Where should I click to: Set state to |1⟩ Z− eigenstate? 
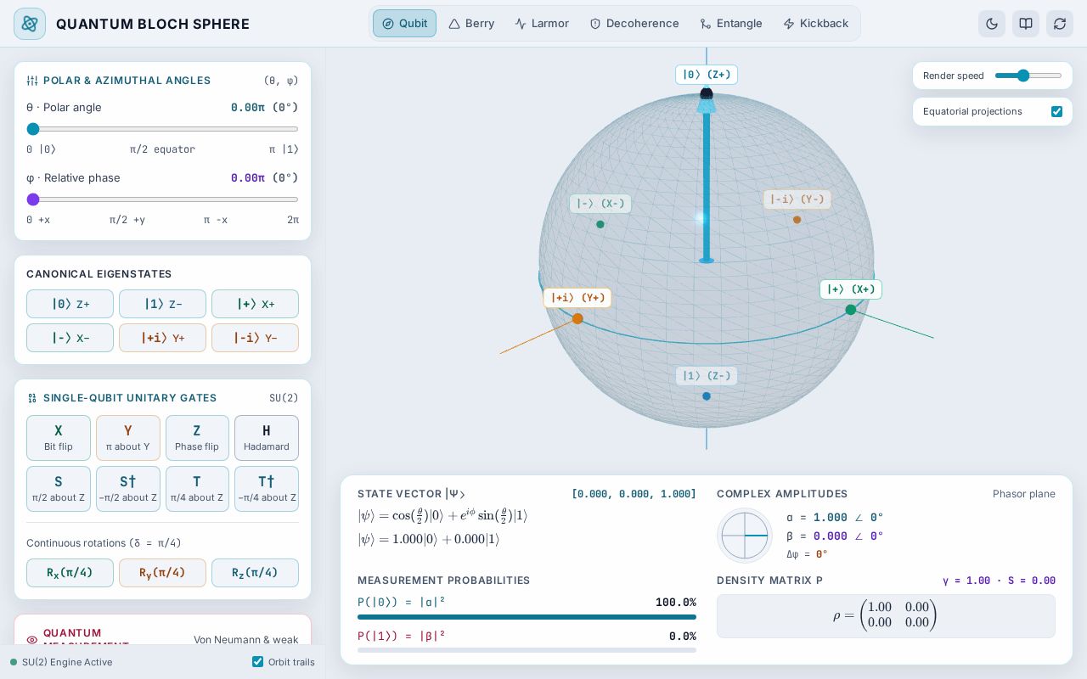pyautogui.click(x=162, y=304)
